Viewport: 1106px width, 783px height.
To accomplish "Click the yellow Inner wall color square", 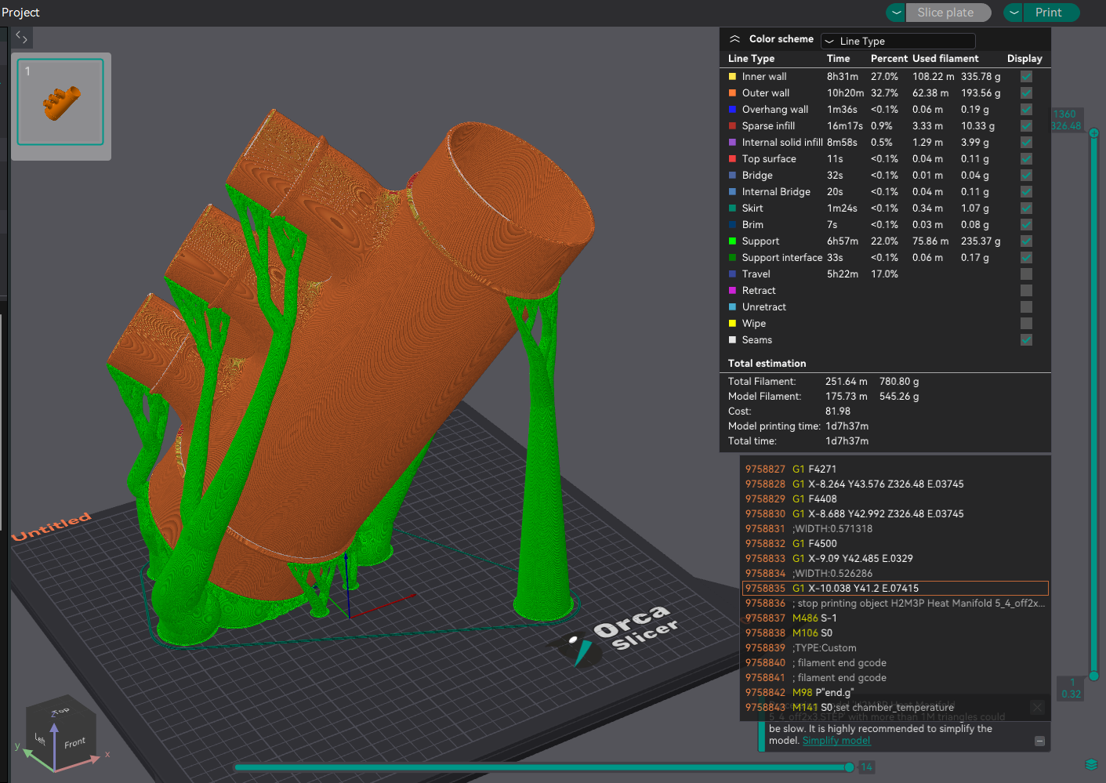I will [x=732, y=77].
